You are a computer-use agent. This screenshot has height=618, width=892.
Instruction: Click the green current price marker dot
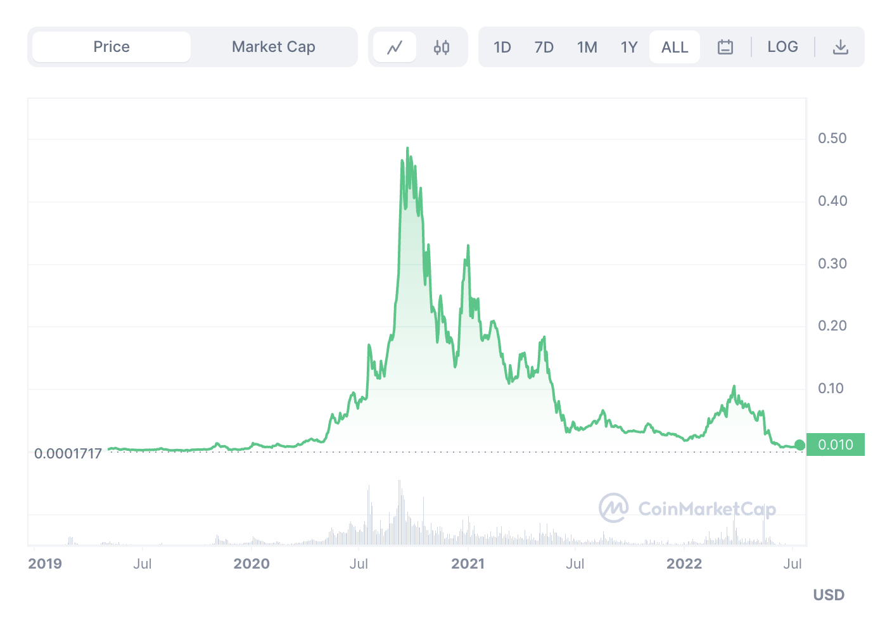pyautogui.click(x=800, y=445)
